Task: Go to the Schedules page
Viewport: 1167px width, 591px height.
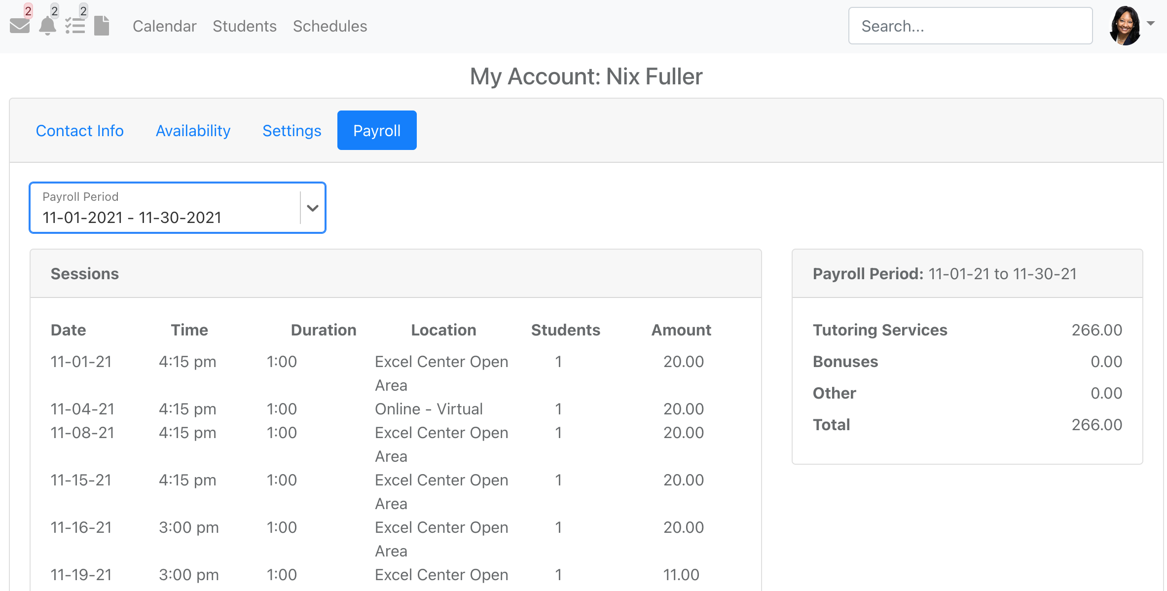Action: [330, 26]
